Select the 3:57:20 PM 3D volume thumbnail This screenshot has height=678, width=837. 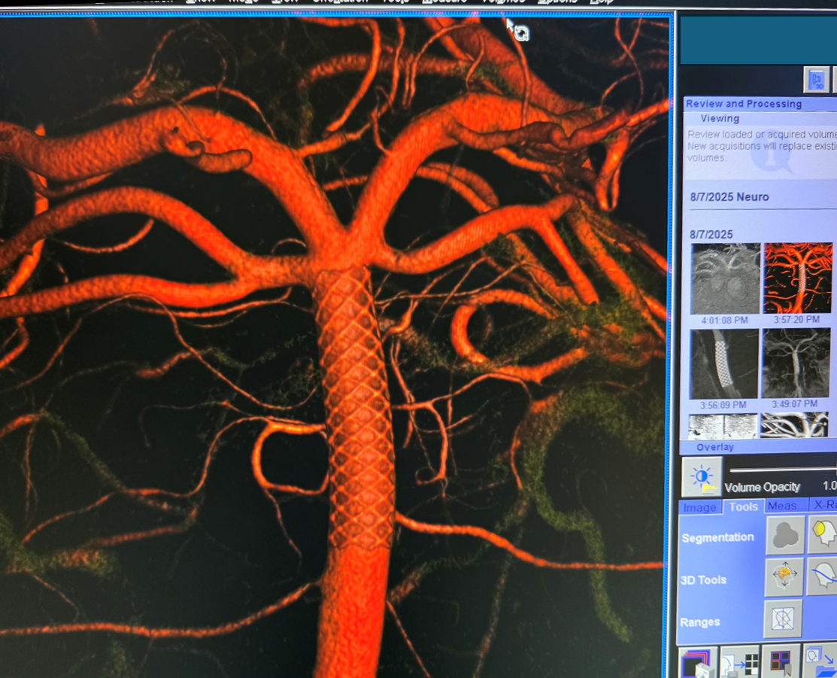pos(797,278)
